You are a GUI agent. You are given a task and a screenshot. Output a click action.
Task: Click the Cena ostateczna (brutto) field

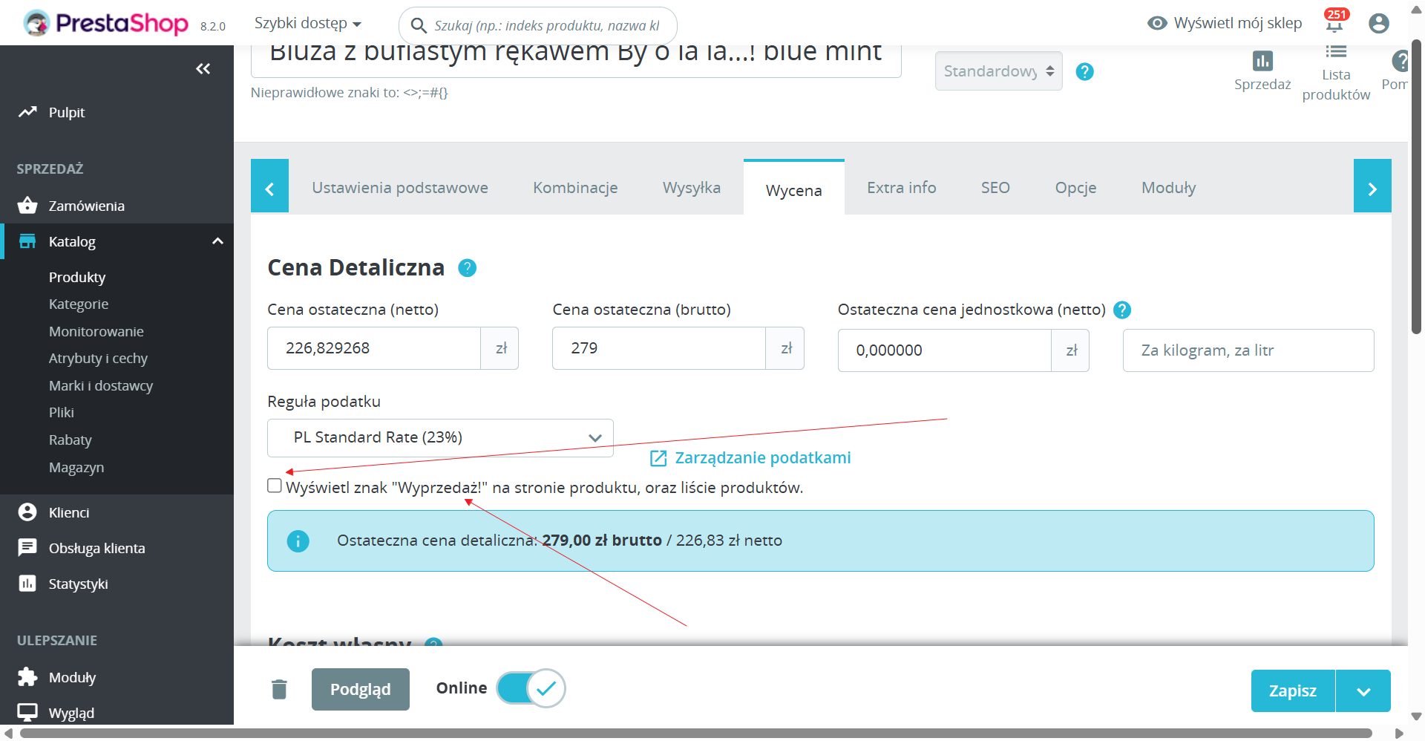[659, 348]
